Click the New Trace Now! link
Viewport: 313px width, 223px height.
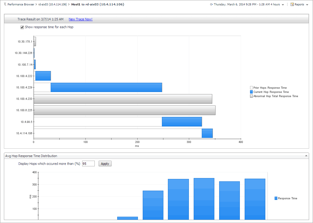[80, 19]
